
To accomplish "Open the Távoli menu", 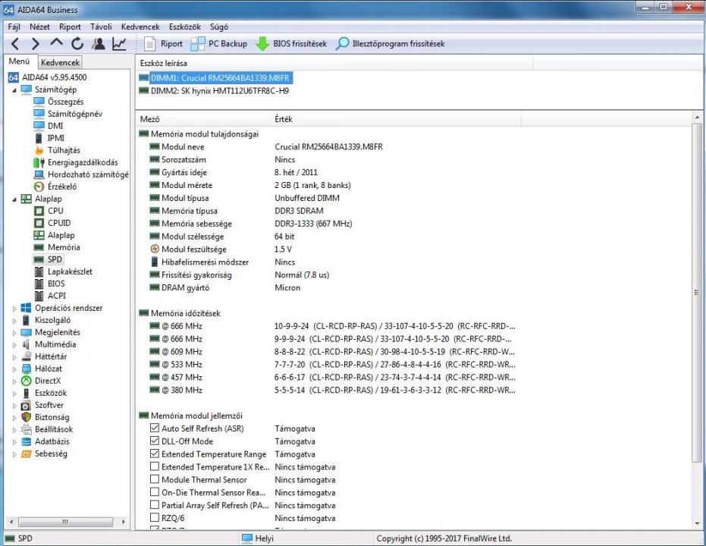I will pyautogui.click(x=101, y=27).
